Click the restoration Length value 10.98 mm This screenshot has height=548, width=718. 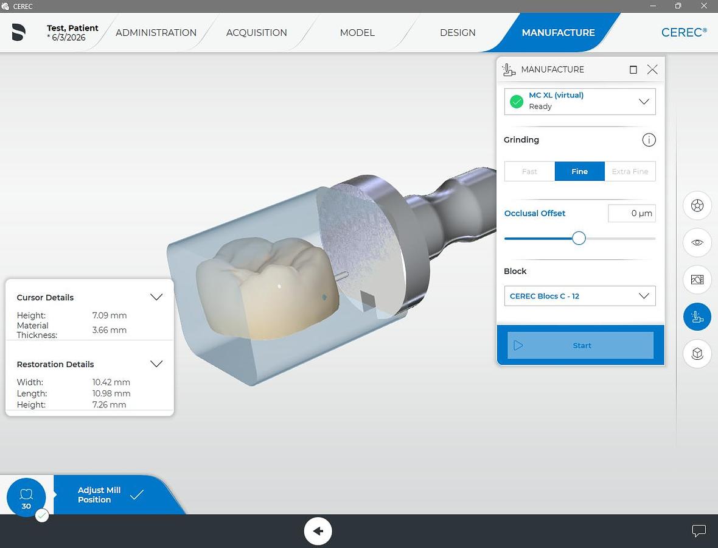[x=111, y=393]
